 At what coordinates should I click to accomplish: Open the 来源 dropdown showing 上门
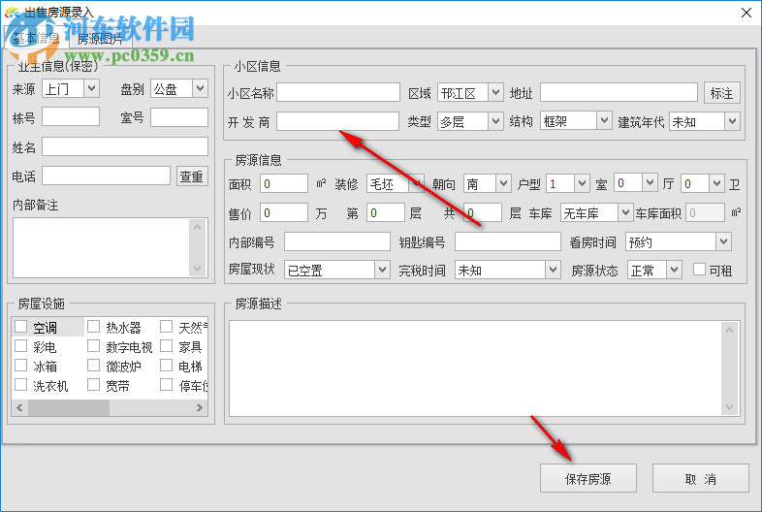coord(71,88)
